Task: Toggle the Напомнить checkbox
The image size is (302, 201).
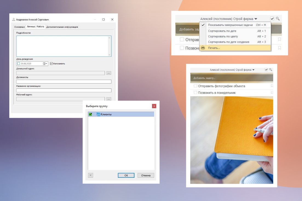Action: pyautogui.click(x=51, y=64)
